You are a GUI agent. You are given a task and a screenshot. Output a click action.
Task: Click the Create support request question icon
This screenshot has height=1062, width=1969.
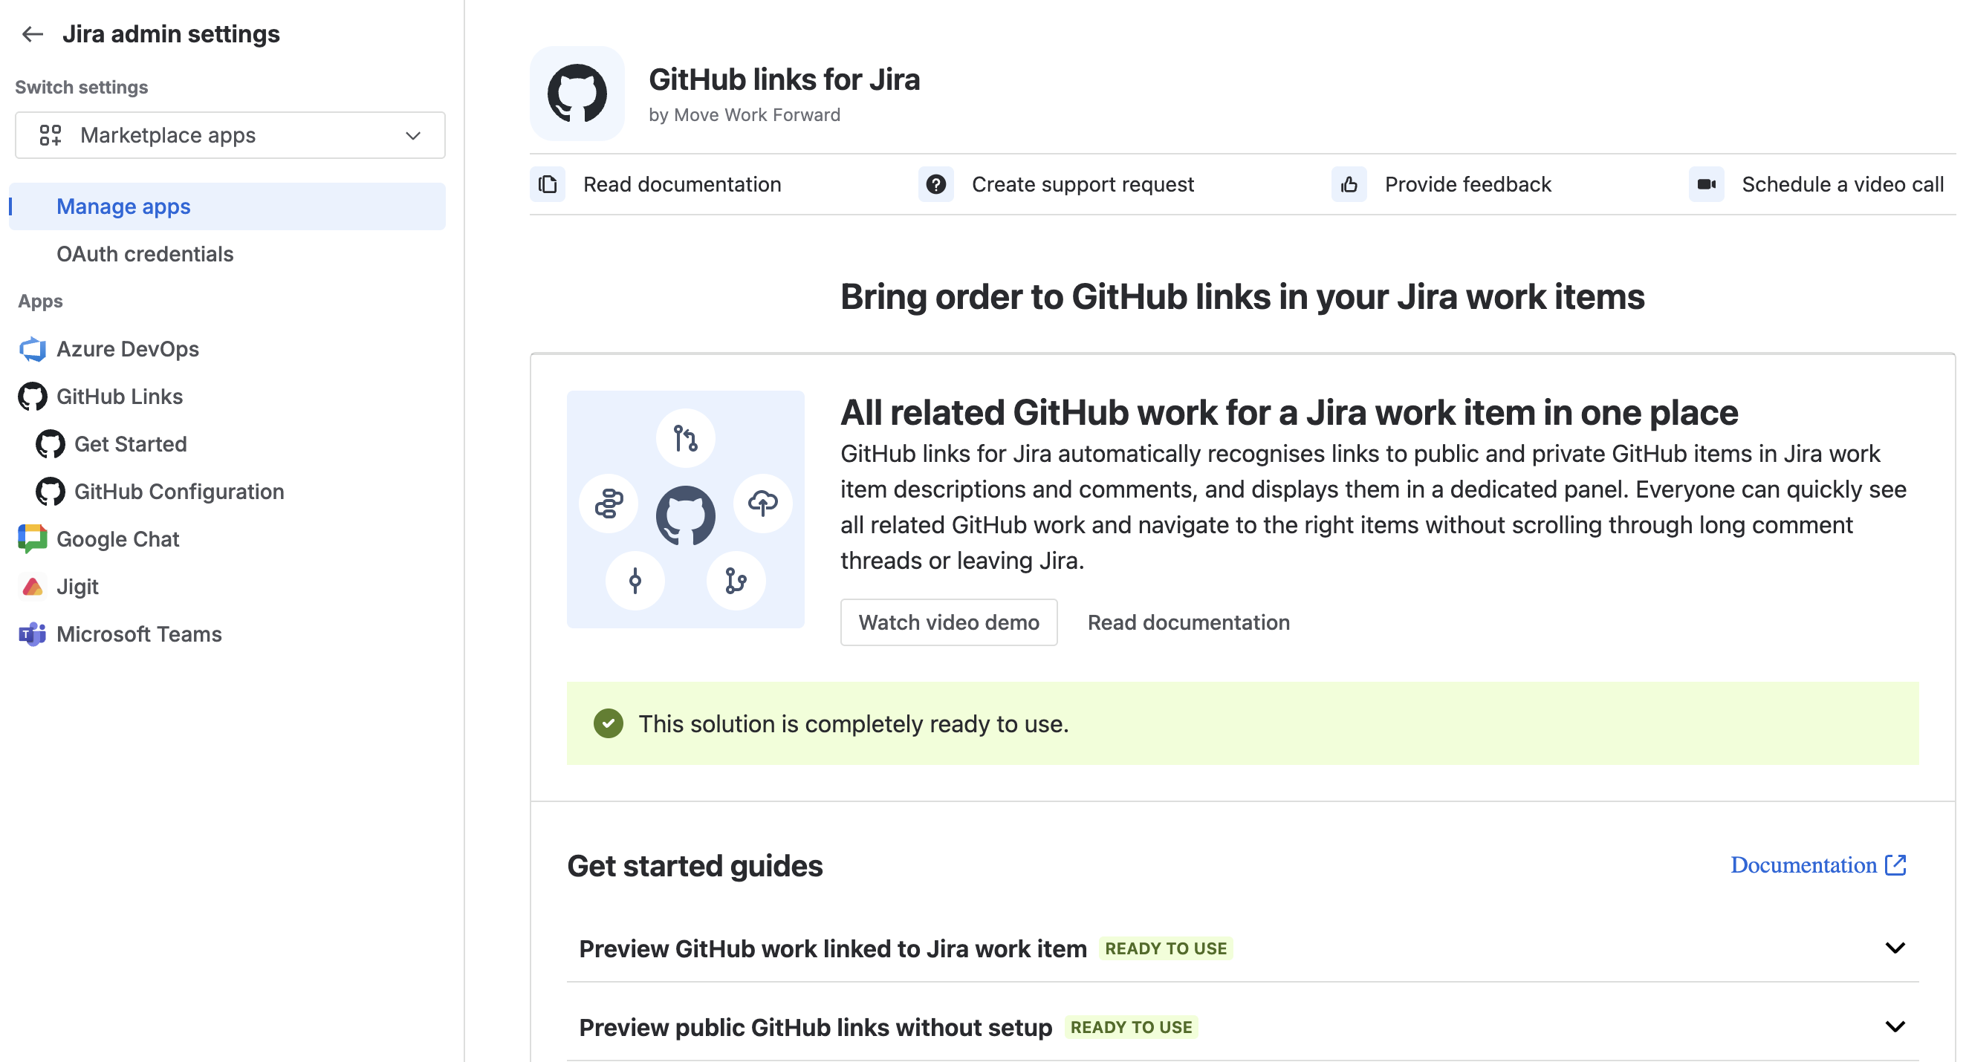[935, 184]
